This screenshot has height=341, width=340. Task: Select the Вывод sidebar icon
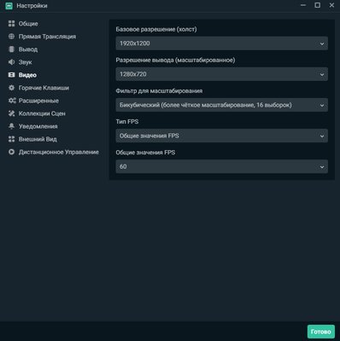[x=11, y=49]
